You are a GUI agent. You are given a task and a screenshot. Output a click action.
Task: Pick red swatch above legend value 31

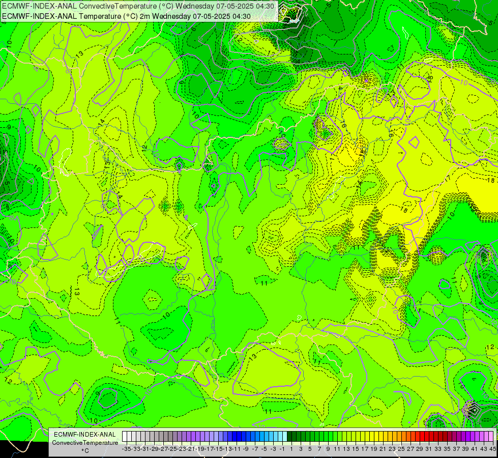(x=427, y=436)
